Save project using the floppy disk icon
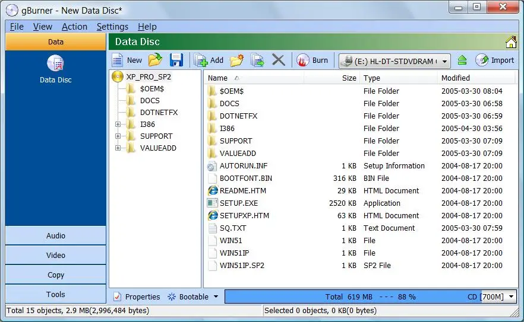 176,60
